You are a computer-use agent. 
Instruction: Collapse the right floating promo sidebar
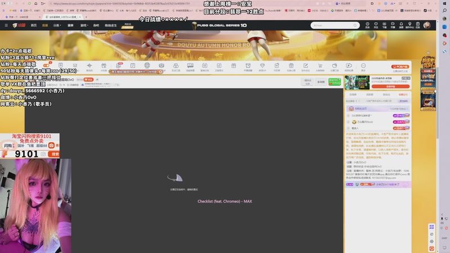tap(428, 53)
